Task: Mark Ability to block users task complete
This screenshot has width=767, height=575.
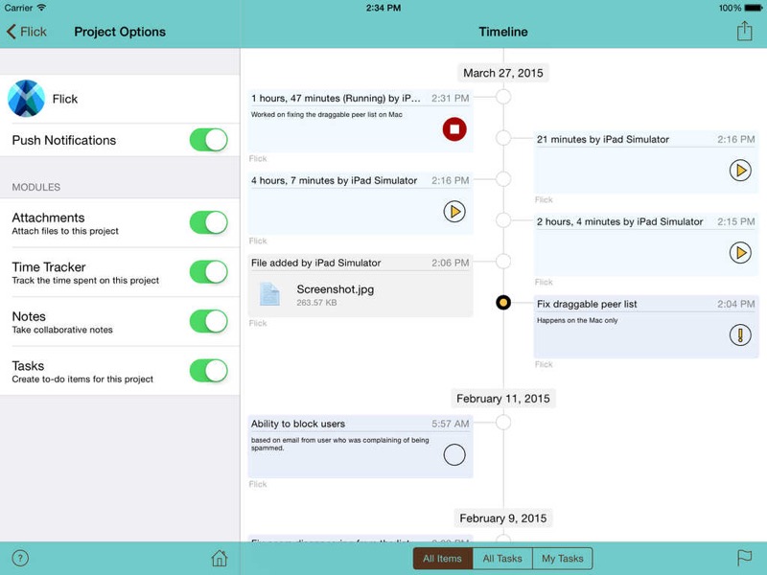Action: [x=454, y=455]
